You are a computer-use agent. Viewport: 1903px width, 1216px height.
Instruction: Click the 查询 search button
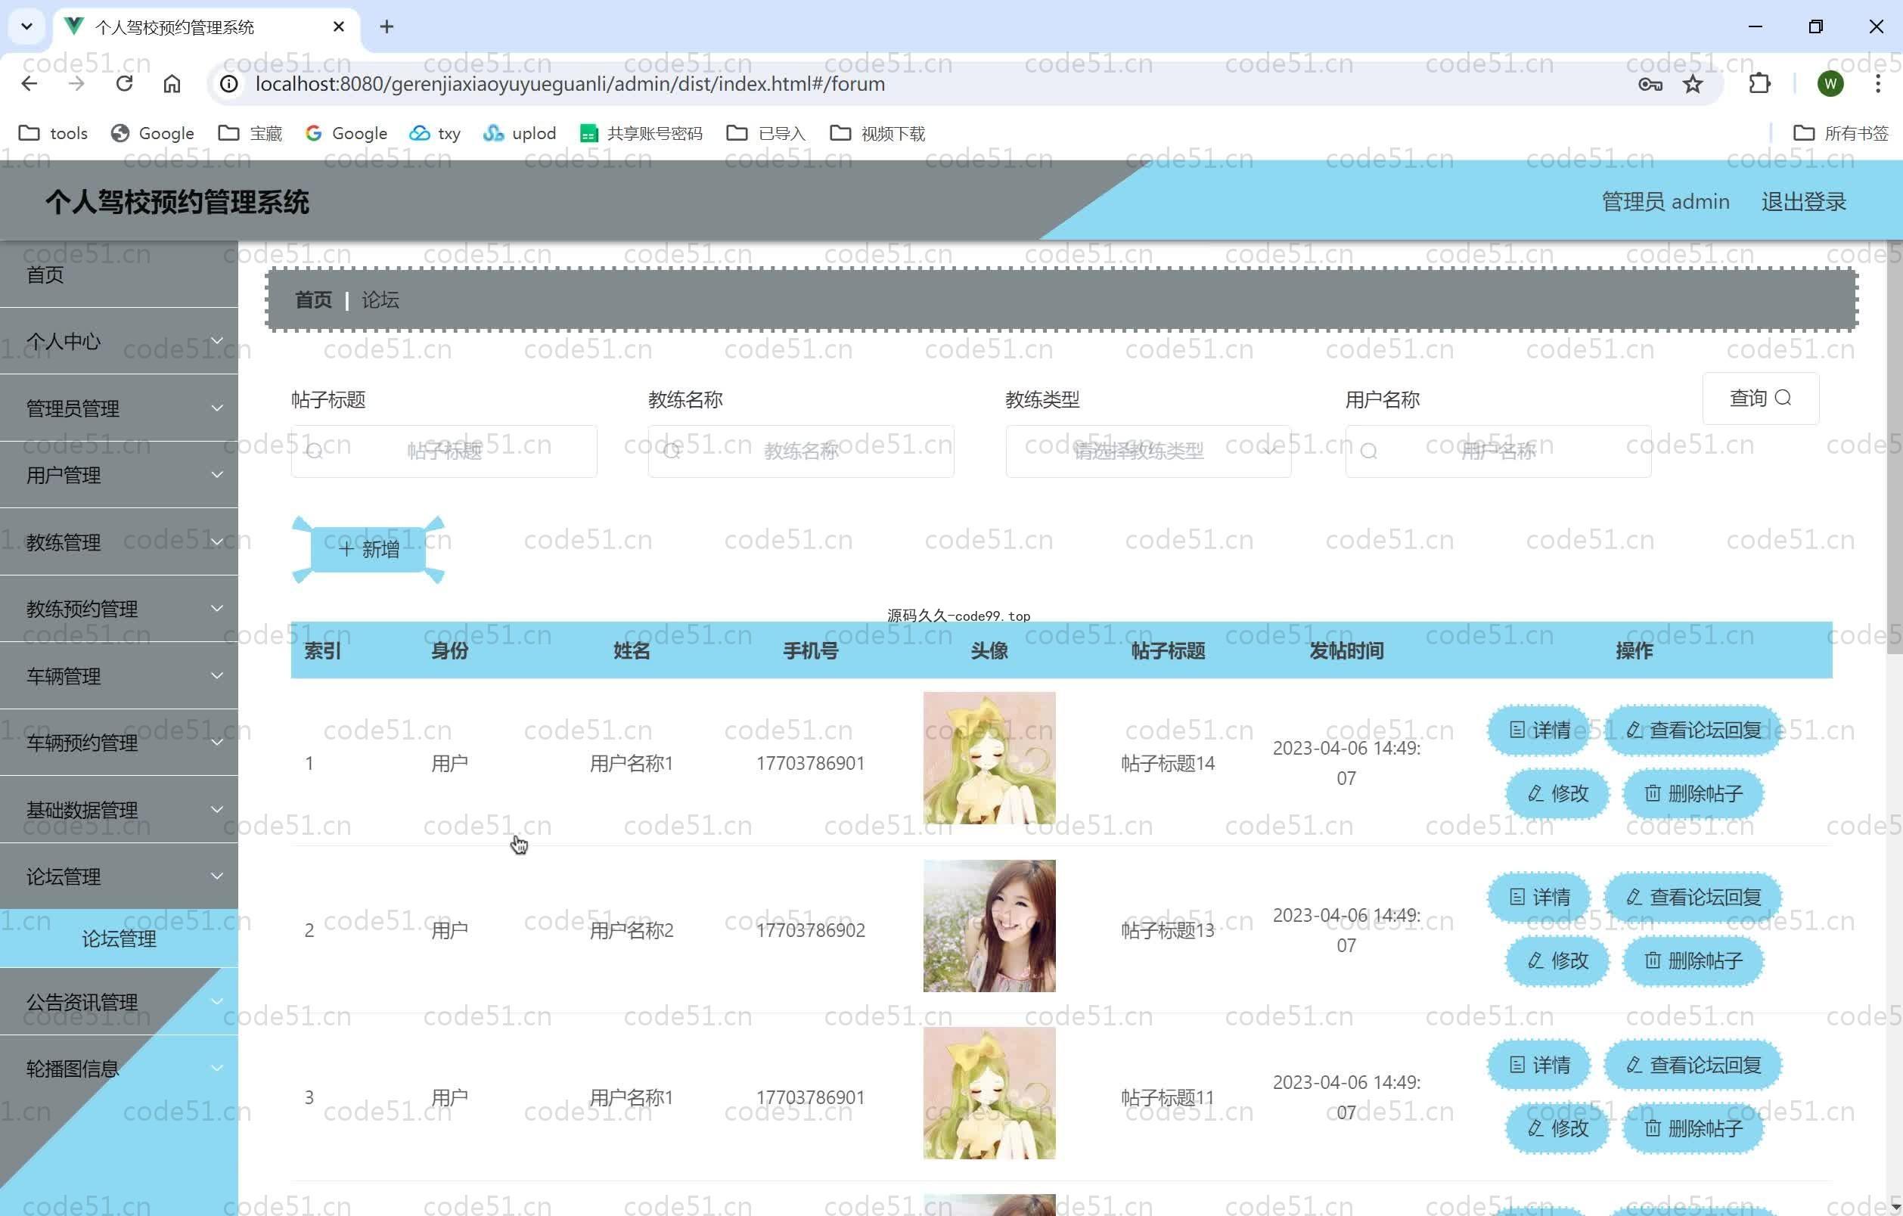1760,399
